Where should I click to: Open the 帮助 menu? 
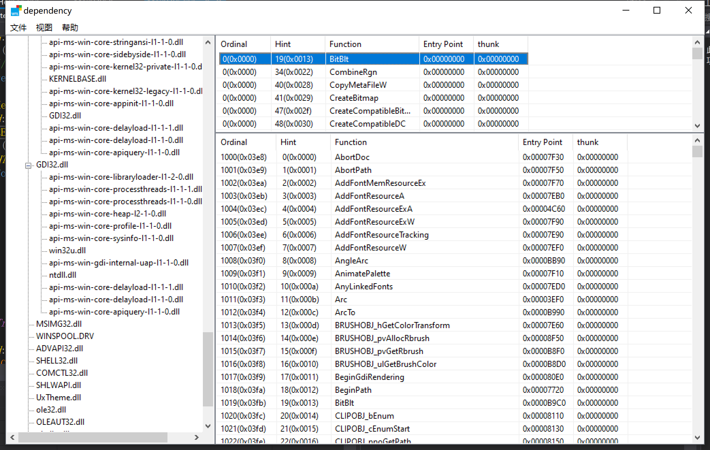70,28
